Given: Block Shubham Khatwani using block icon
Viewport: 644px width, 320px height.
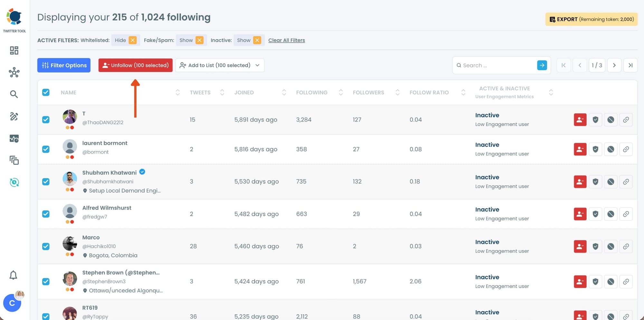Looking at the screenshot, I should tap(611, 182).
